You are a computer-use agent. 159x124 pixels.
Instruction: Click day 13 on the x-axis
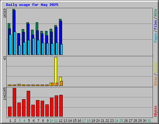[65, 121]
